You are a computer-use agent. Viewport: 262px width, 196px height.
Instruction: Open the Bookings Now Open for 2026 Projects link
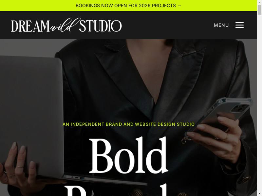point(128,6)
